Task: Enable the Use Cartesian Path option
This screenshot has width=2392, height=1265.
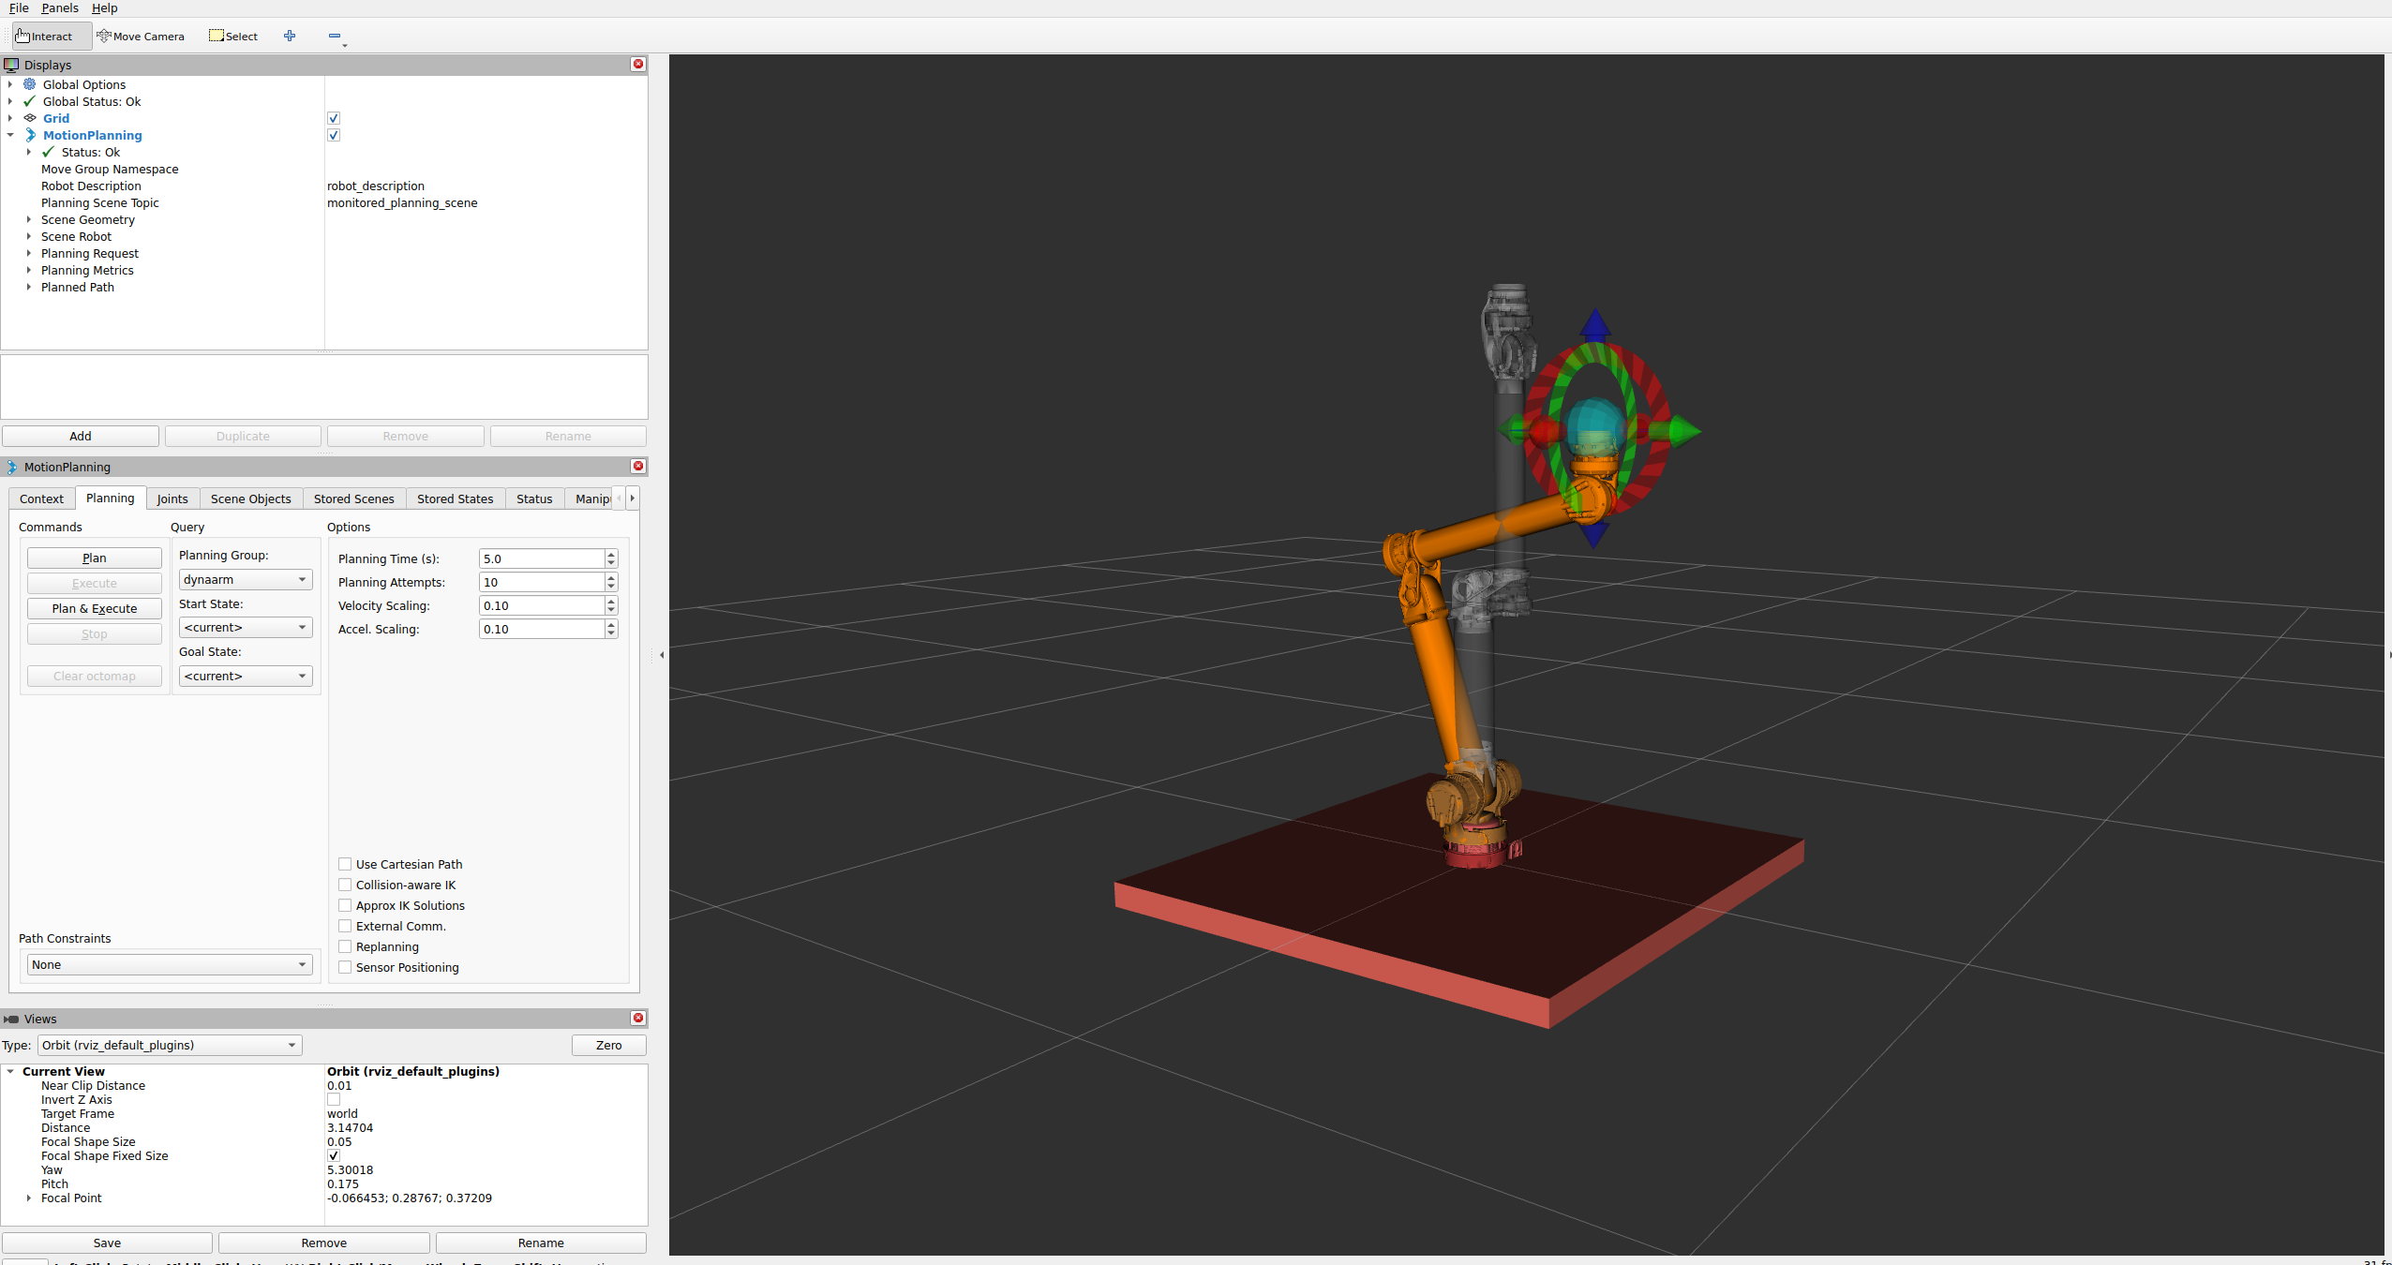Action: pos(345,864)
